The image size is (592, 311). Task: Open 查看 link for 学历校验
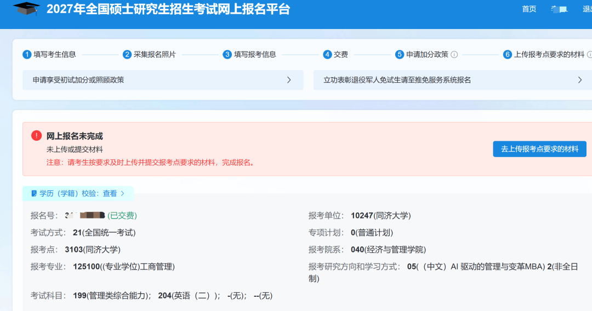click(110, 193)
